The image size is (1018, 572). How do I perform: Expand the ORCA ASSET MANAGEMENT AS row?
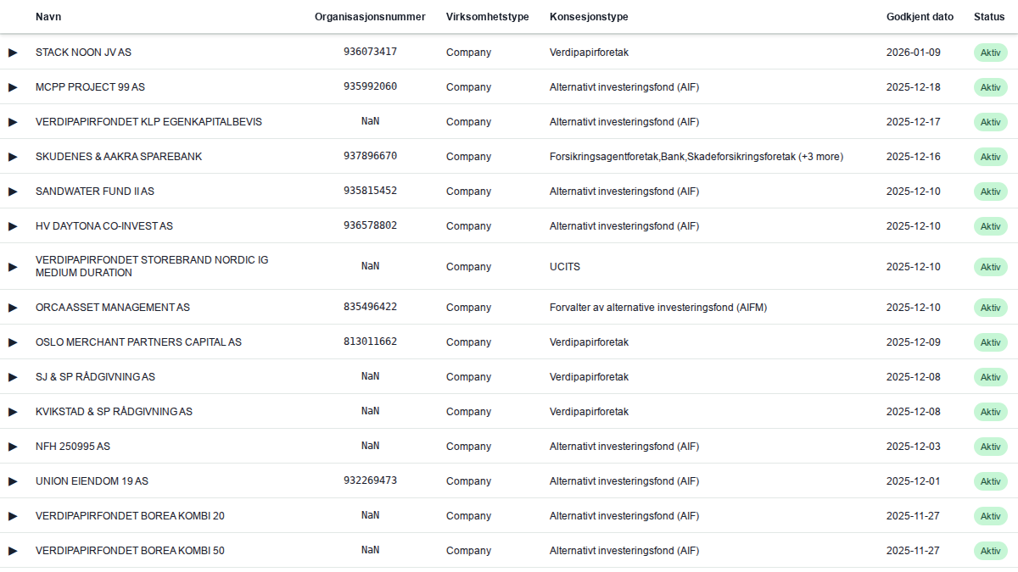(x=13, y=308)
